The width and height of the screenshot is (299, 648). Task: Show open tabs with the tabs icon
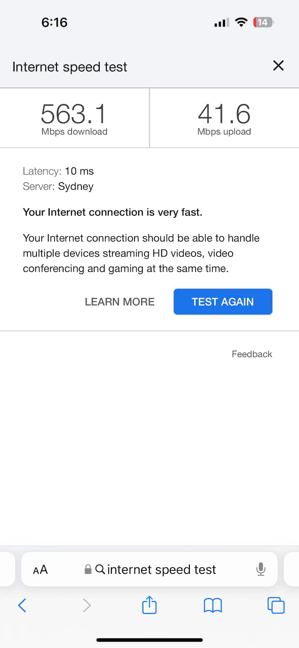[276, 606]
